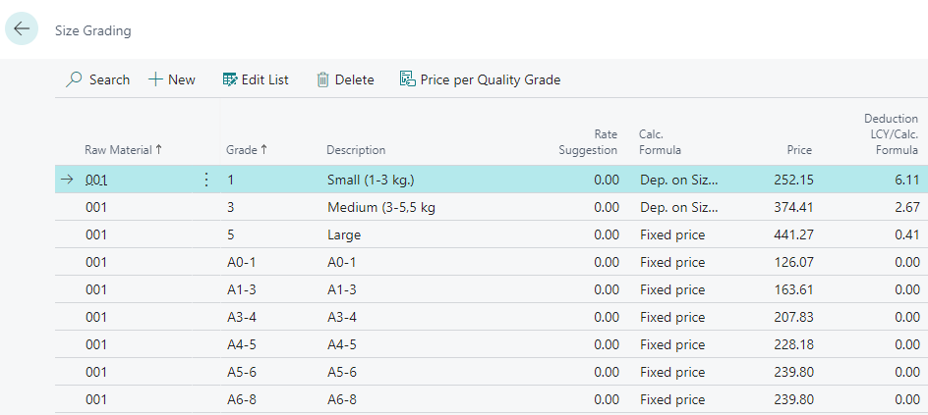Image resolution: width=928 pixels, height=415 pixels.
Task: Select the Medium (3-5,5 kg description cell
Action: (x=380, y=207)
